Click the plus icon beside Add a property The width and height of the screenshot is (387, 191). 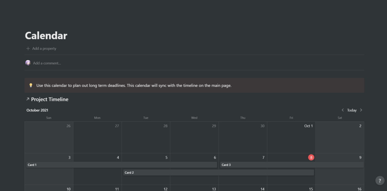[x=28, y=49]
